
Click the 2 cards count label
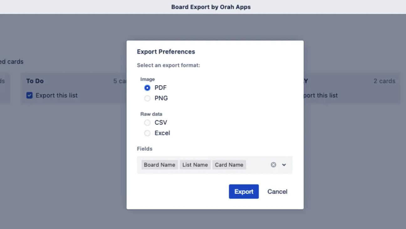pos(384,81)
